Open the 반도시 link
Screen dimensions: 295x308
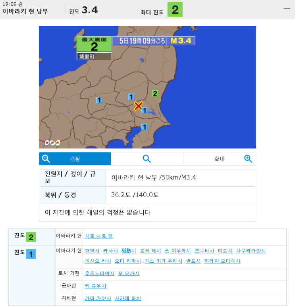193,261
